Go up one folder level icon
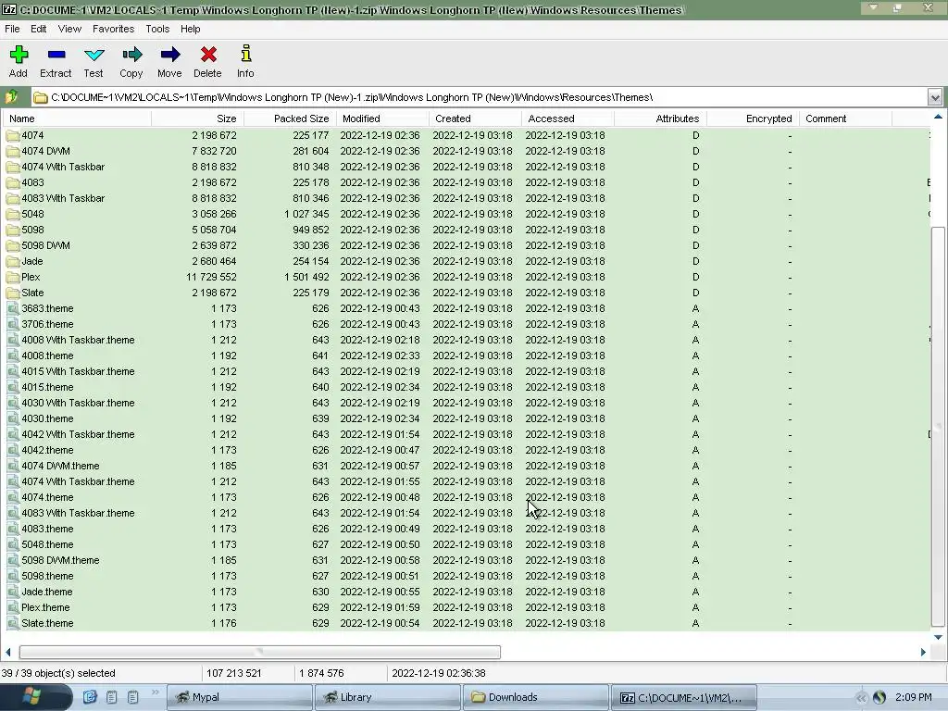Screen dimensions: 948x711 (11, 96)
